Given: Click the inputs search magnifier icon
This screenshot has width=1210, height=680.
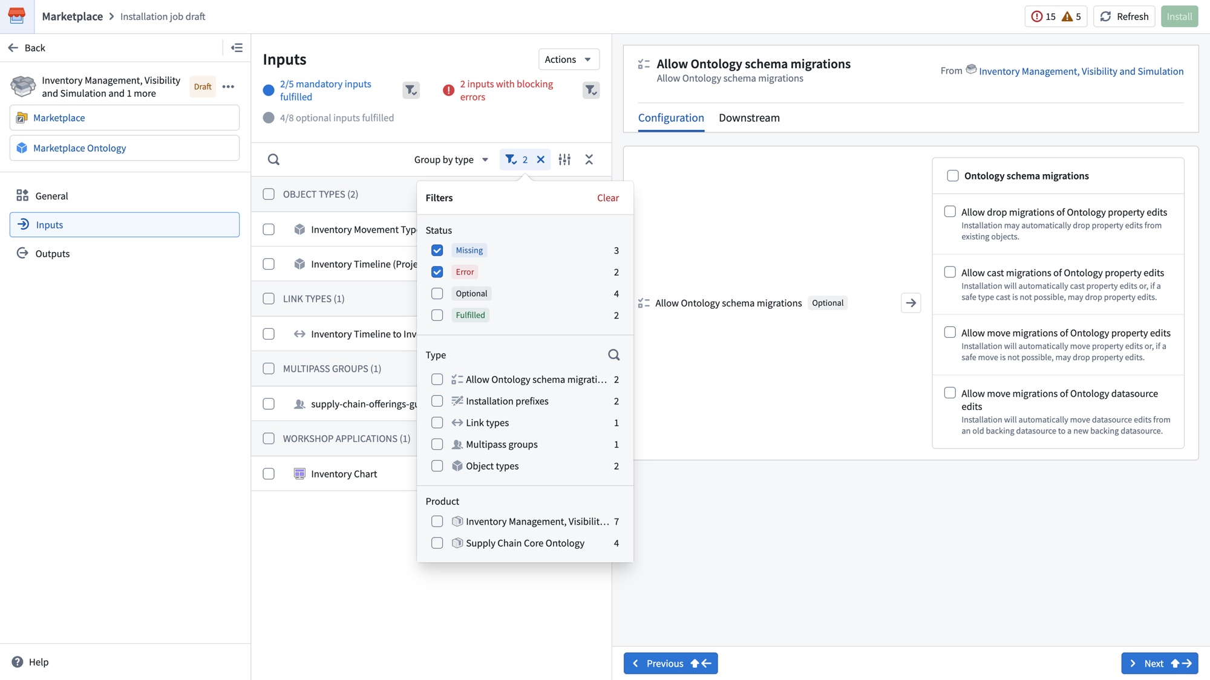Looking at the screenshot, I should (273, 160).
